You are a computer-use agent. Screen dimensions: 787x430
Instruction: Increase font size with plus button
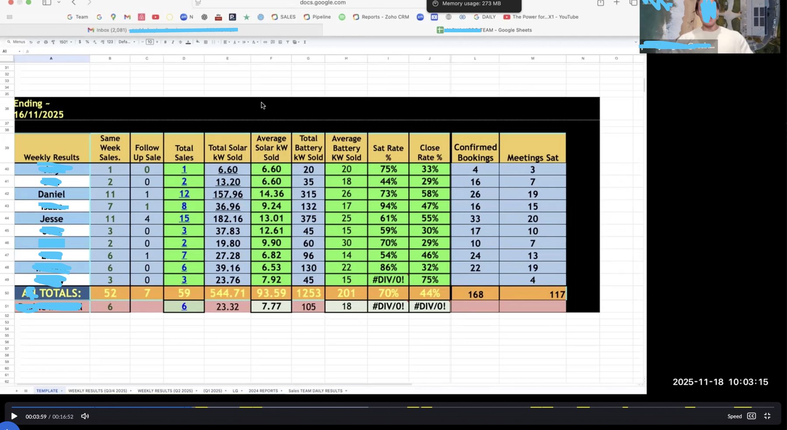pos(157,42)
